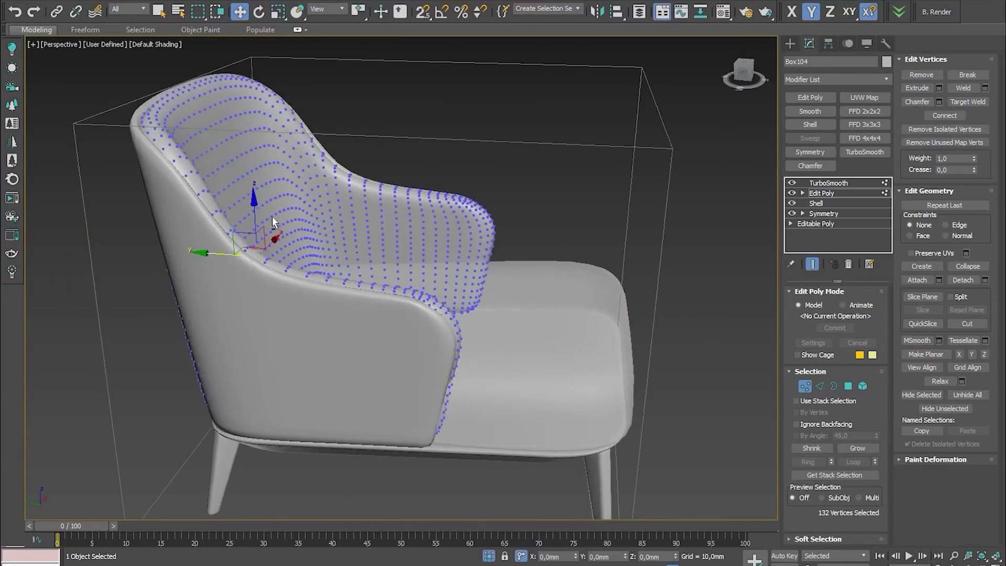Click the Remove modifier trash icon
Image resolution: width=1006 pixels, height=566 pixels.
[x=848, y=264]
